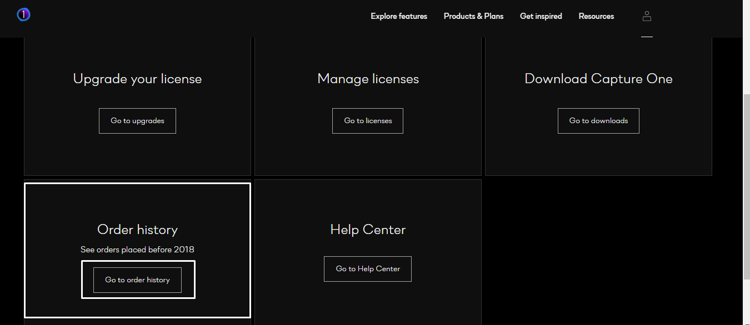The image size is (750, 325).
Task: Click the Capture One logo icon
Action: click(23, 15)
